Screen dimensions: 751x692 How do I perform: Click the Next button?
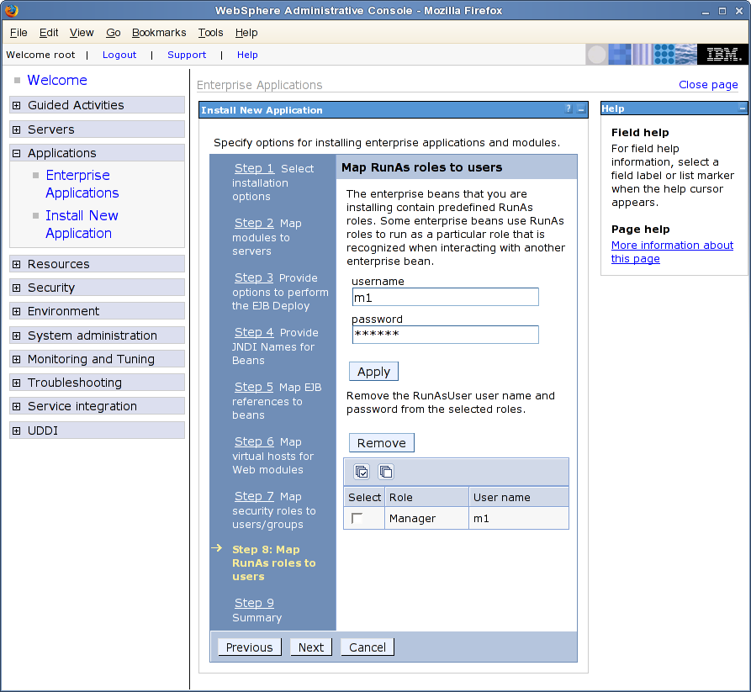coord(310,647)
